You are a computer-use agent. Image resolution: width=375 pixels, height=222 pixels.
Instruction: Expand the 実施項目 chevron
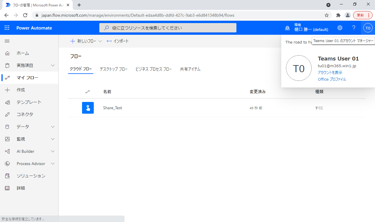click(53, 65)
